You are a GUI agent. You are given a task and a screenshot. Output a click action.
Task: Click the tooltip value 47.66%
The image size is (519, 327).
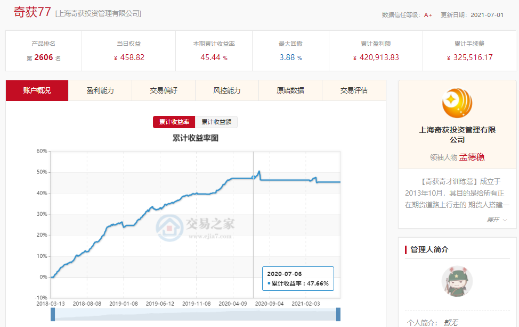318,283
